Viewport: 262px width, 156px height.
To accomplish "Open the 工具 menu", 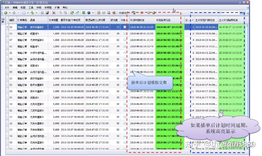I will (x=31, y=7).
